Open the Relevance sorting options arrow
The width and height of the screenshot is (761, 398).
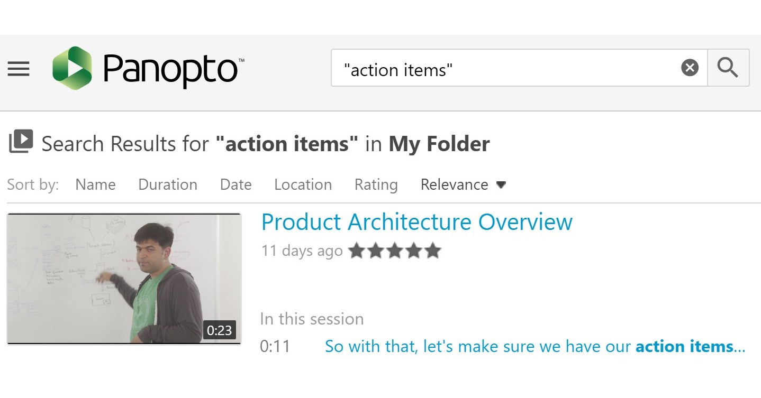[501, 185]
